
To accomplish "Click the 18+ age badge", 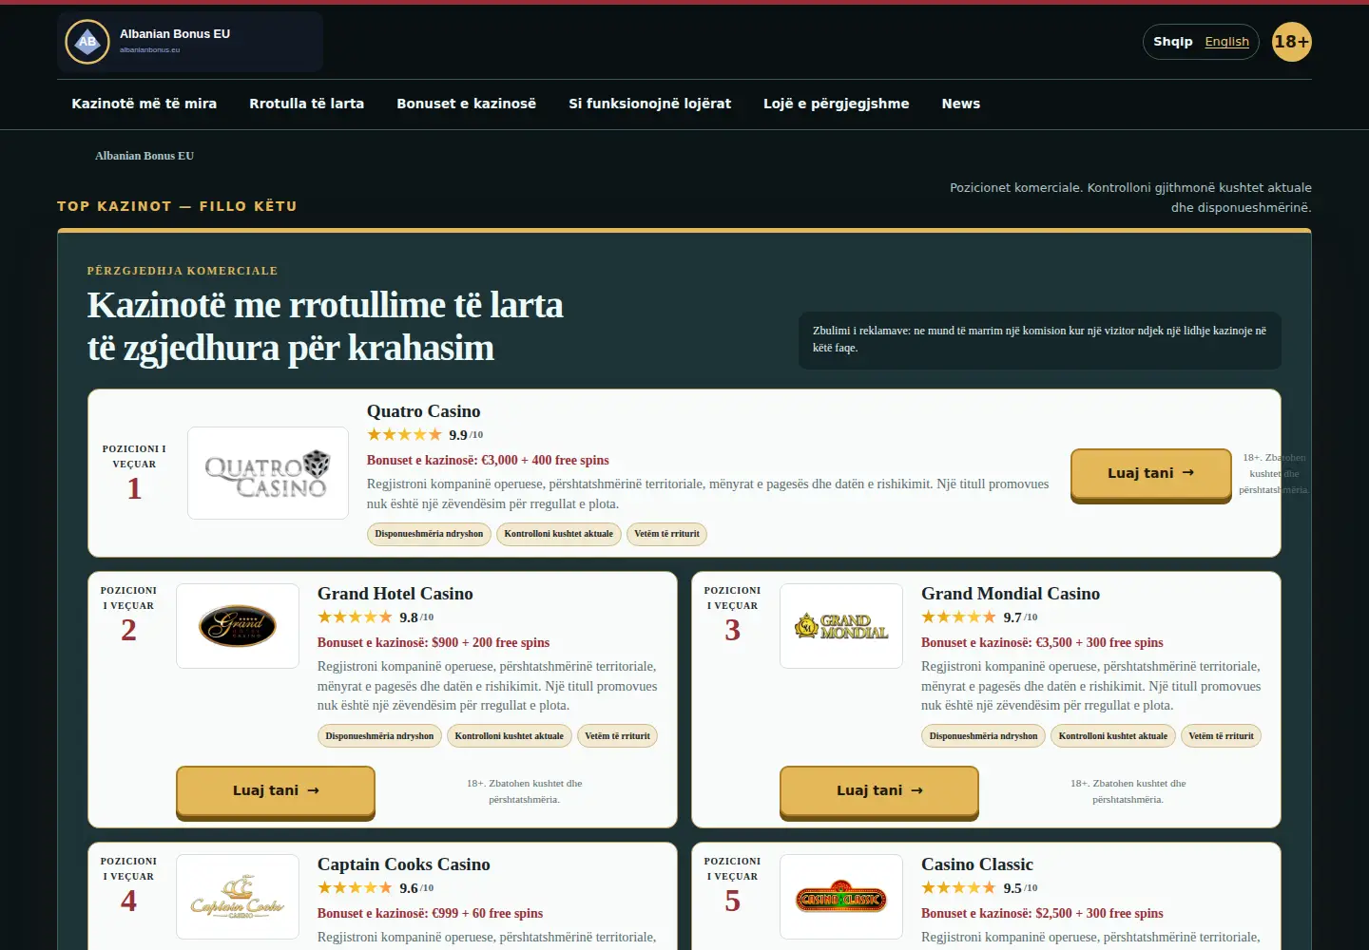I will [x=1292, y=42].
